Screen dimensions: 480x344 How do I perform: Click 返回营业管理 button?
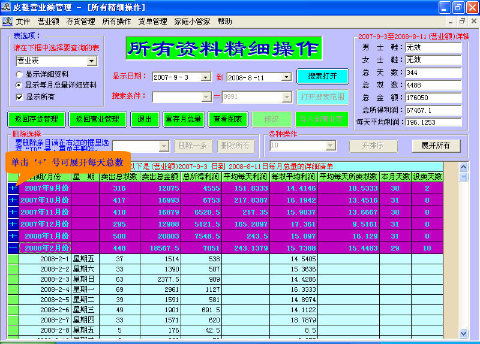point(98,119)
